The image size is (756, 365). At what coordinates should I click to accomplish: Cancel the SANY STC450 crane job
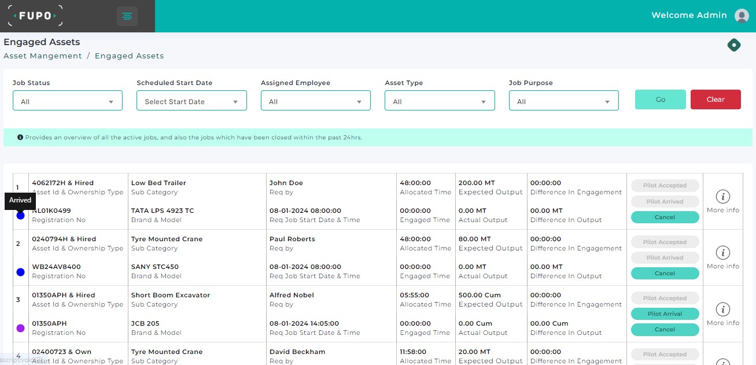point(665,274)
